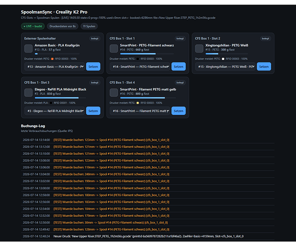
Task: Click Setzen button for Externer Spulenhalter
Action: point(93,67)
